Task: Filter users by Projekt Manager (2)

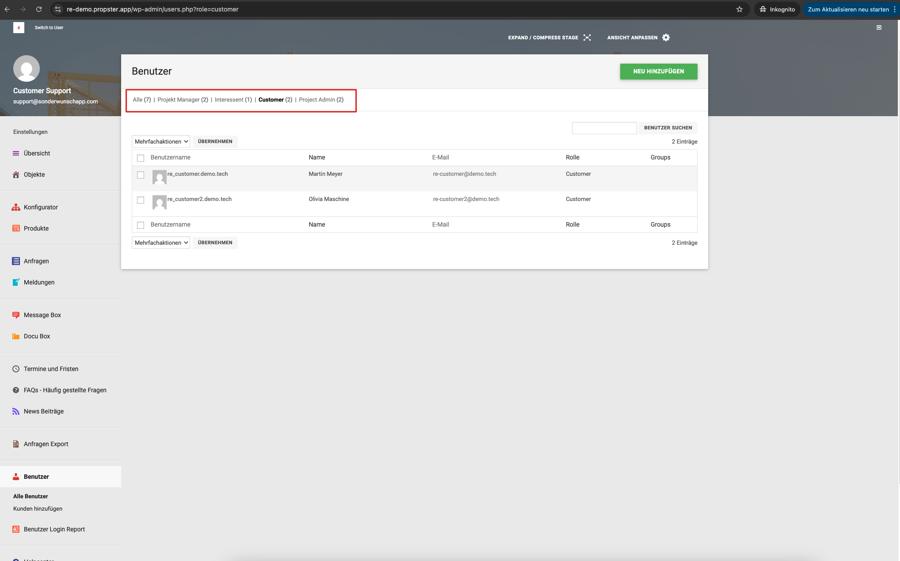Action: click(x=183, y=100)
